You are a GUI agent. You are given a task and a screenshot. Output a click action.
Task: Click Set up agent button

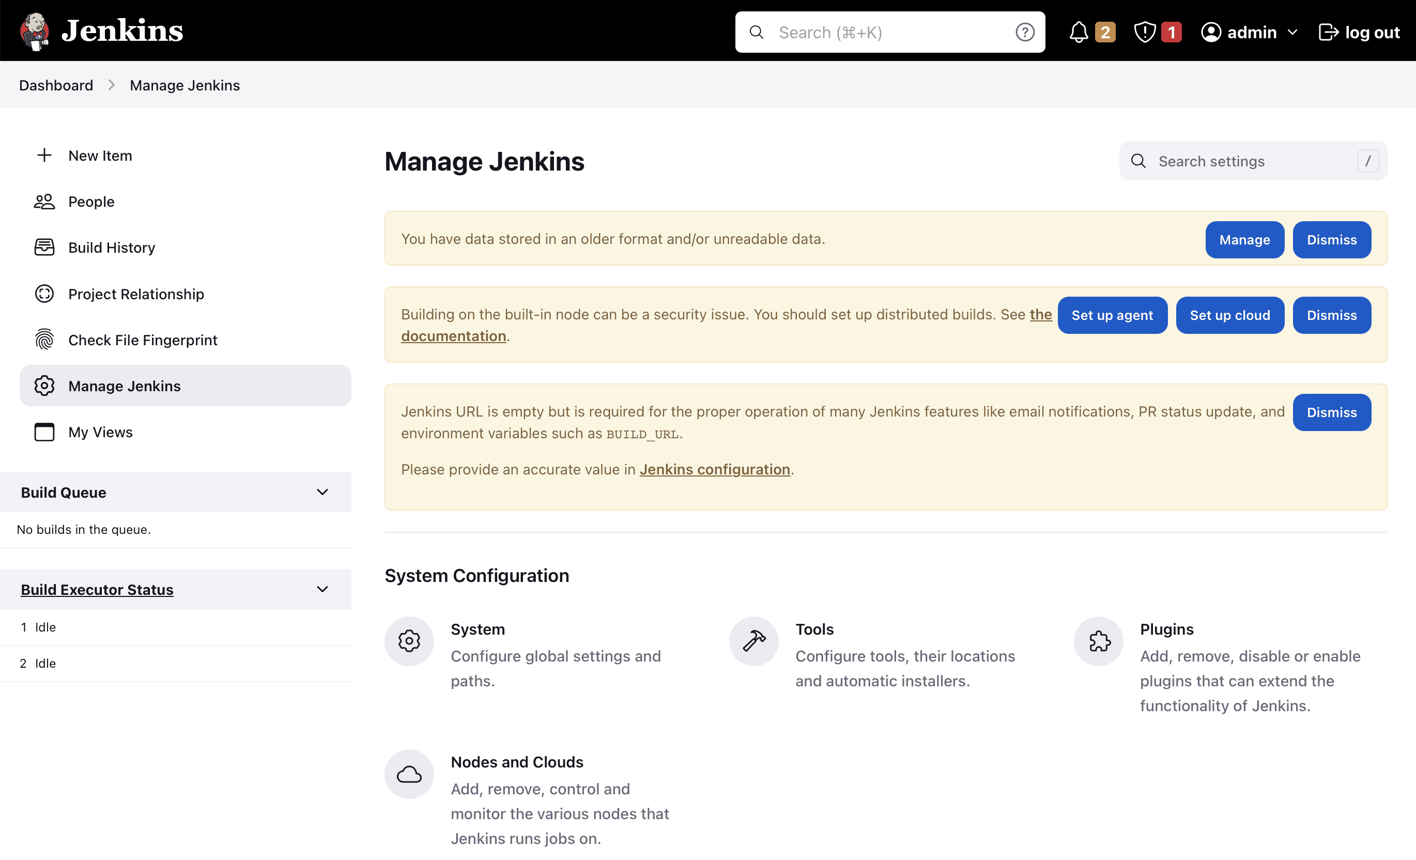(x=1112, y=315)
